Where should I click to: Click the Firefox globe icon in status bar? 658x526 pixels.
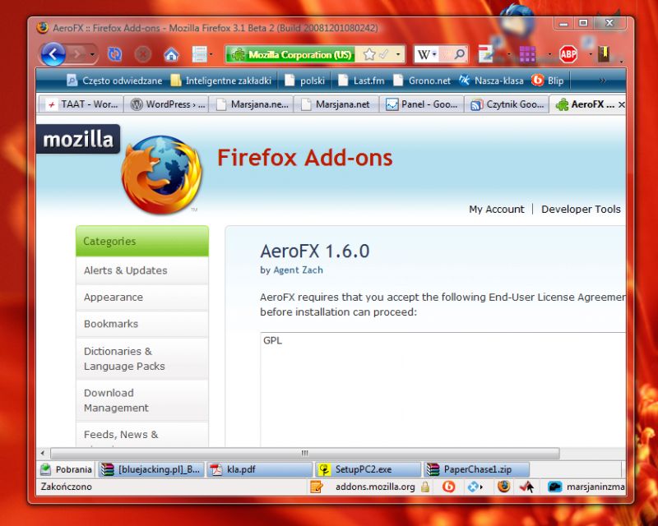pos(503,487)
